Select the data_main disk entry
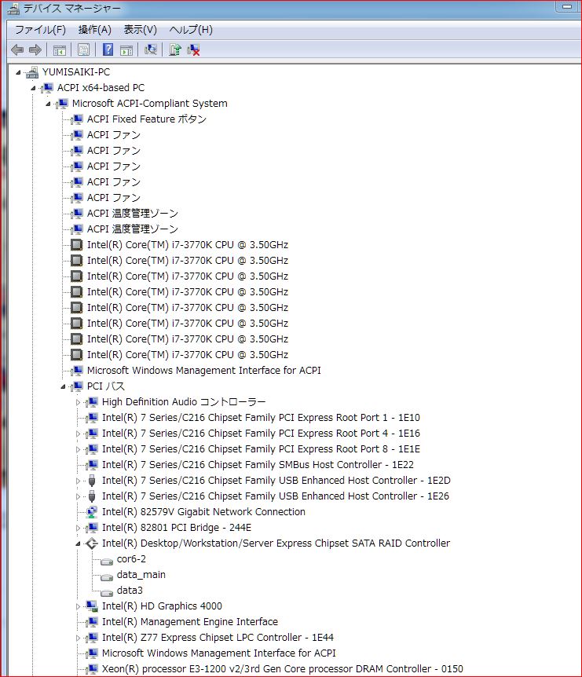The image size is (582, 677). [141, 575]
